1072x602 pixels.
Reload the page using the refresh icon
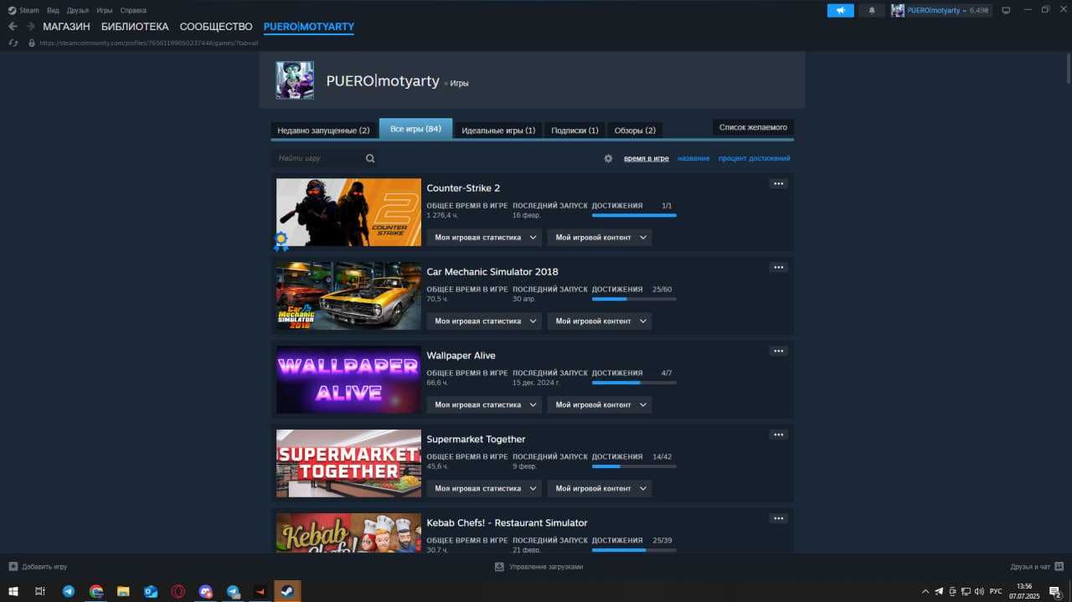[x=13, y=43]
